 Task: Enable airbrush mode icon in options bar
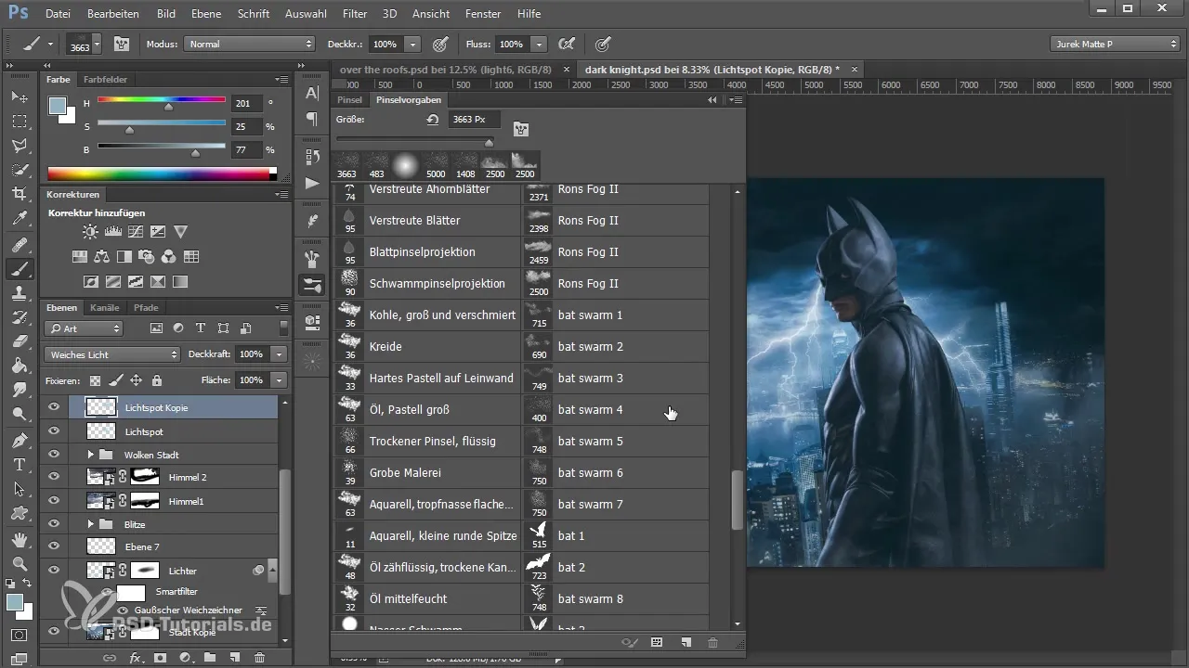(x=566, y=44)
